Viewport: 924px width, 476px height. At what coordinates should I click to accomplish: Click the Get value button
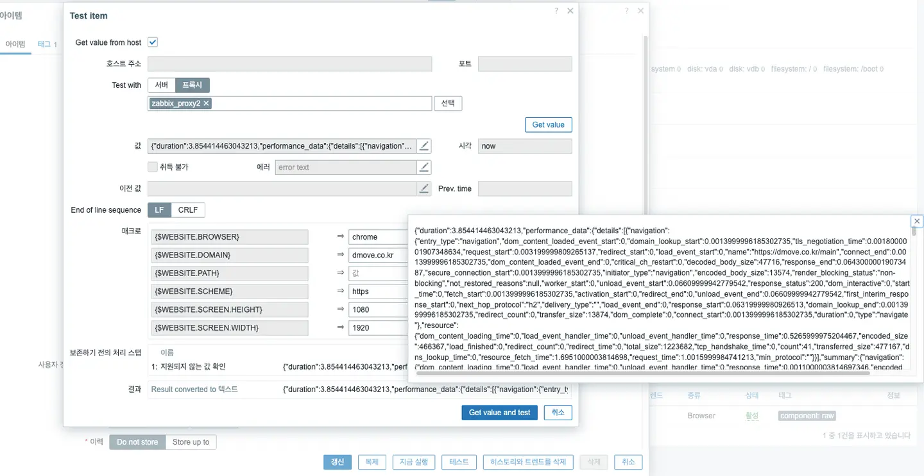548,124
